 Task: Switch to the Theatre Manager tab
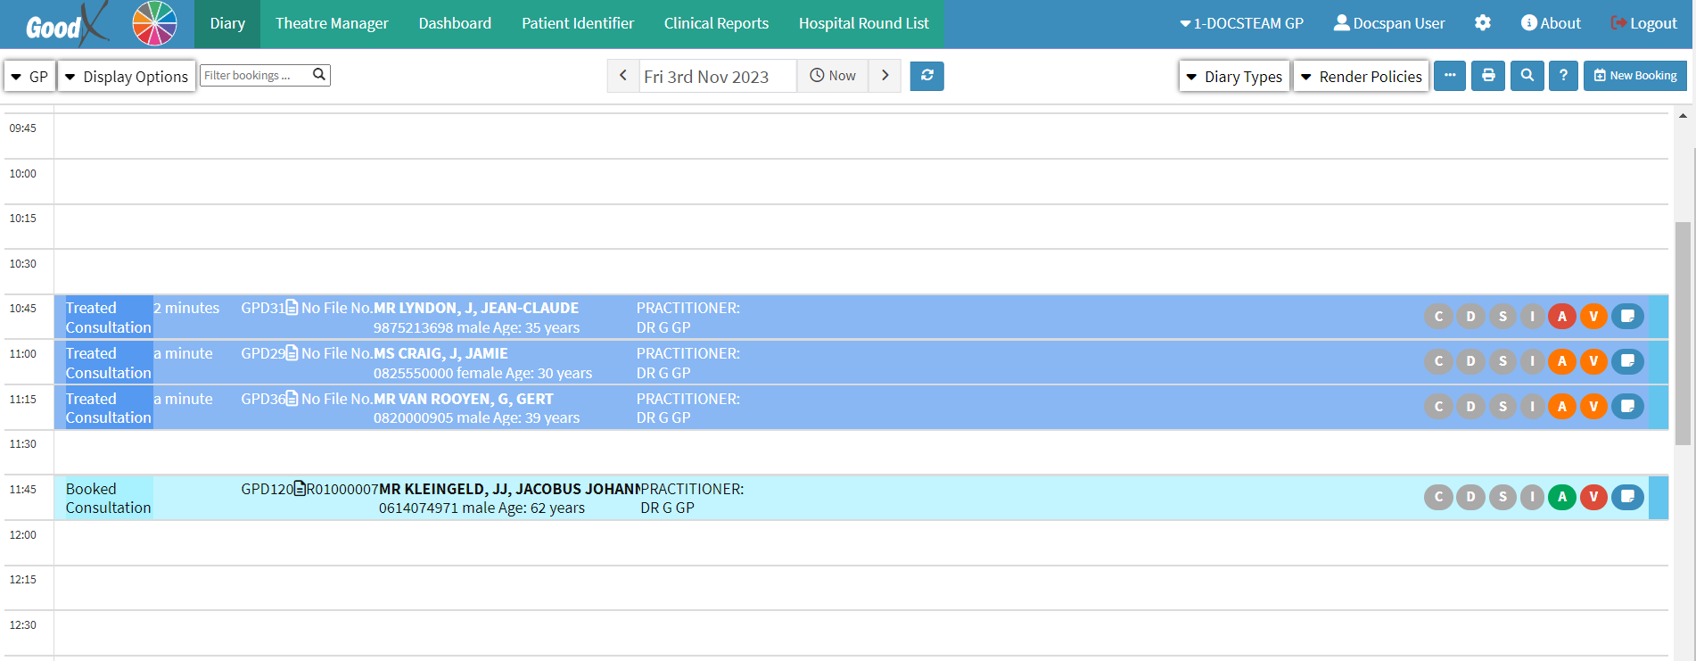(x=332, y=23)
